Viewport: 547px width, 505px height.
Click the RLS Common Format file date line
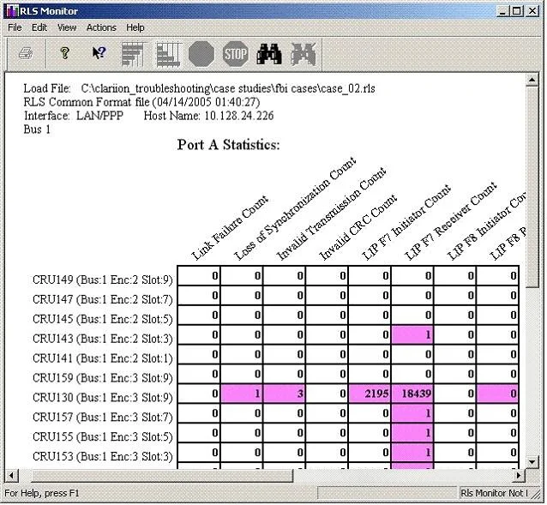pos(141,102)
